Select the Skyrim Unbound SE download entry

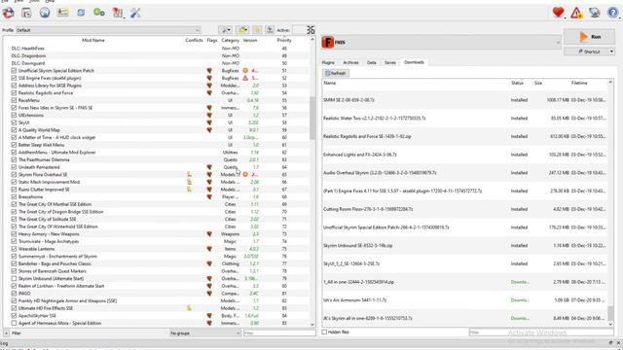465,246
